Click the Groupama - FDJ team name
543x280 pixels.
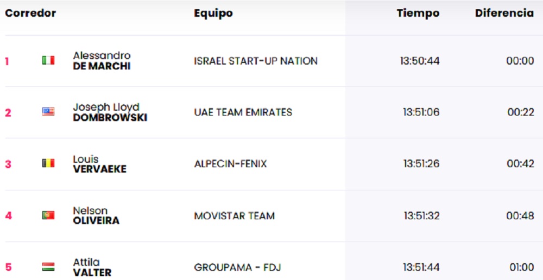point(237,268)
